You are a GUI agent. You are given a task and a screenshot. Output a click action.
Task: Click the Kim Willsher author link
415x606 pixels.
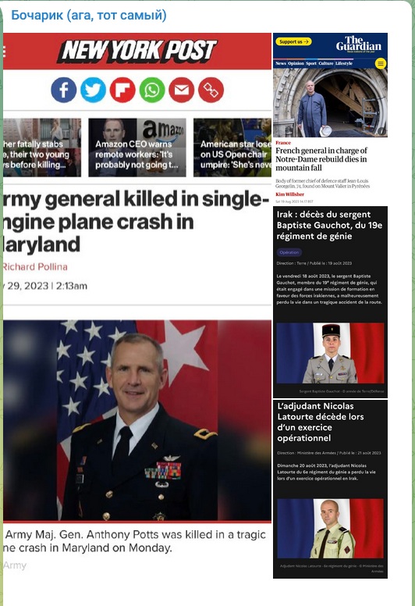pos(290,194)
